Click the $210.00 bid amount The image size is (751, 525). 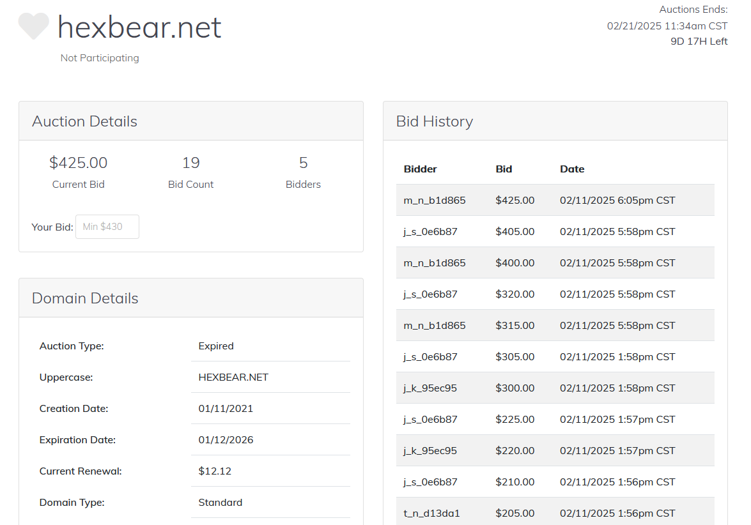[515, 482]
